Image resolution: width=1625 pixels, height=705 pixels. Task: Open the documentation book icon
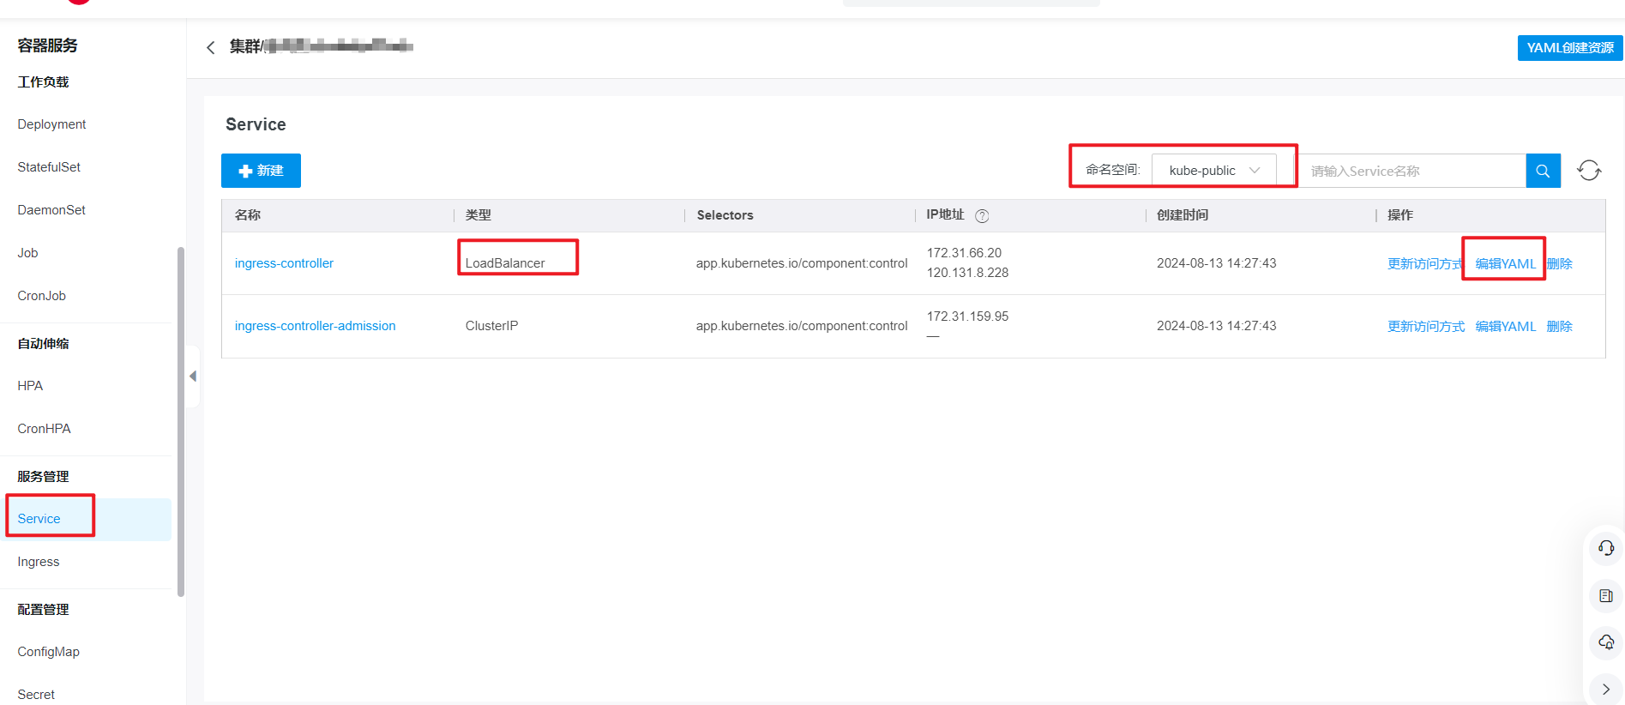[1605, 595]
